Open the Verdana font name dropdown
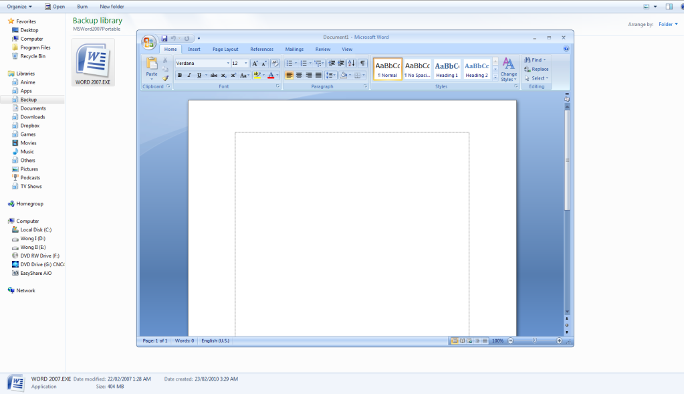 click(228, 64)
